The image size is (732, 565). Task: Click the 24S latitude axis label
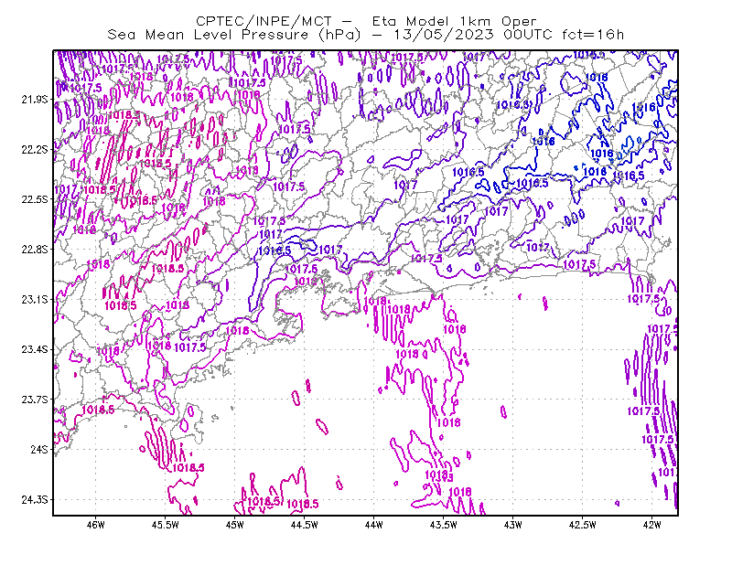tap(39, 449)
